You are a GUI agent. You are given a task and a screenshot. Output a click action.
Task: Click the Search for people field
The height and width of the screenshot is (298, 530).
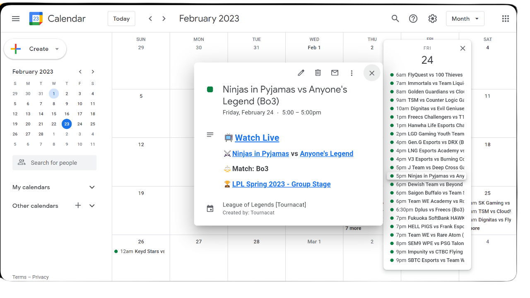tap(54, 162)
